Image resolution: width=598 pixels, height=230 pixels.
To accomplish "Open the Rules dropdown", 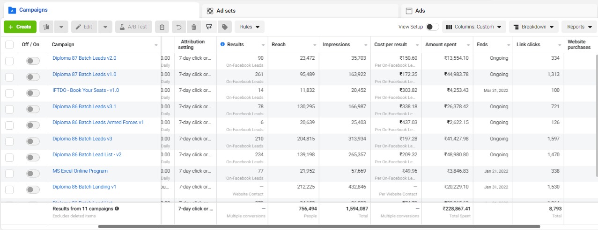I will coord(250,27).
